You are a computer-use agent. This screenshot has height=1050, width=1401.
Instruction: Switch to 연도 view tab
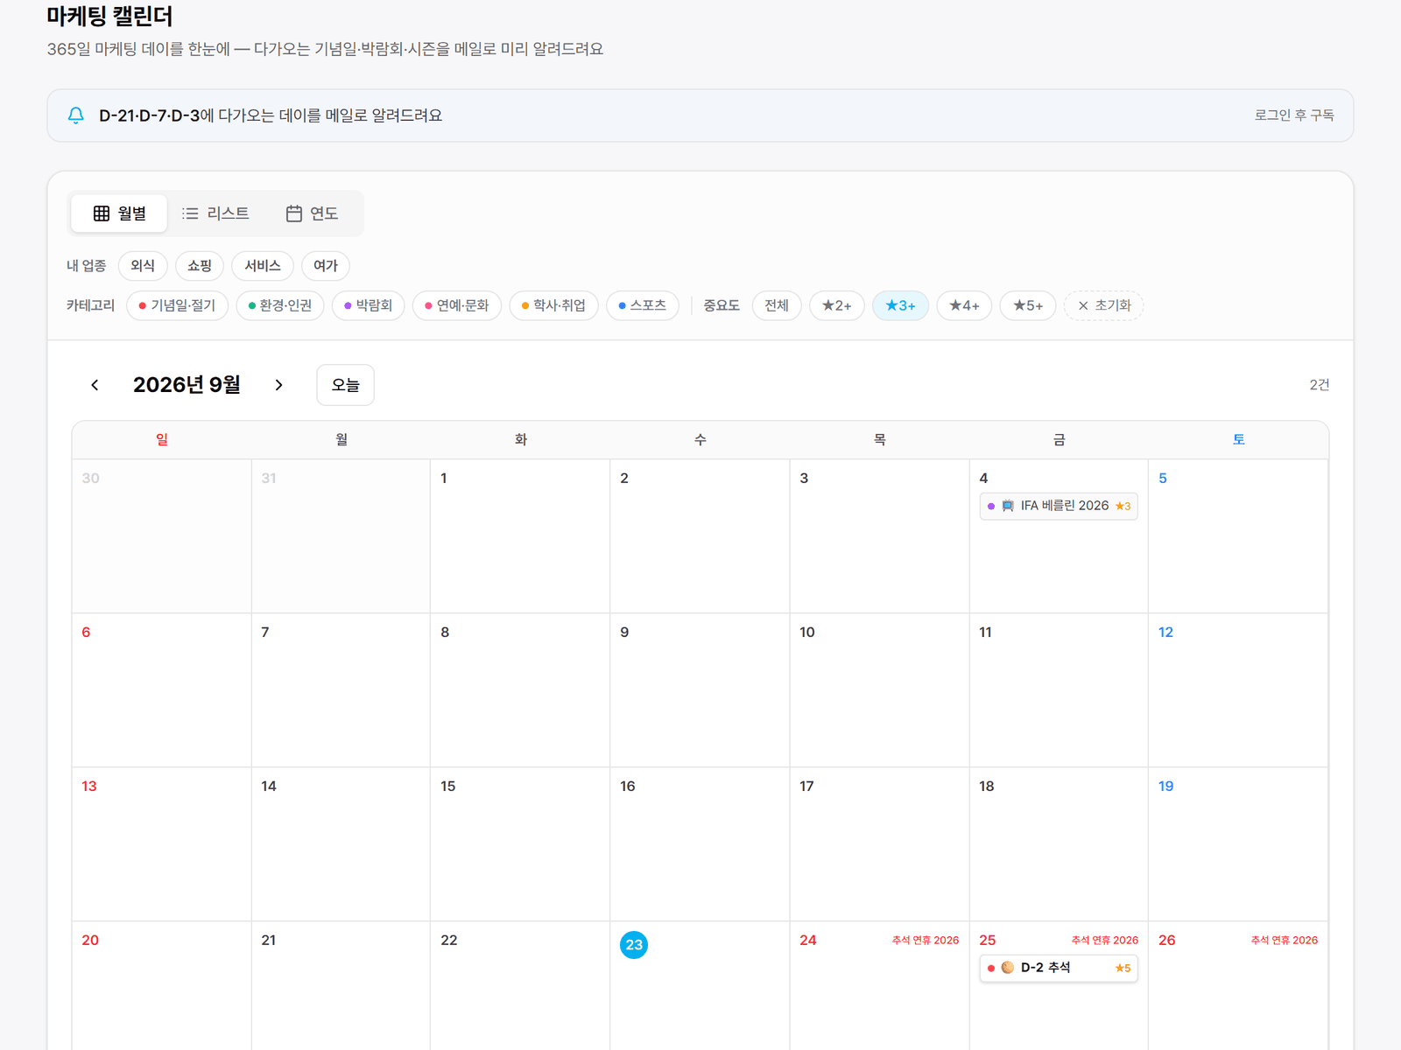(312, 213)
